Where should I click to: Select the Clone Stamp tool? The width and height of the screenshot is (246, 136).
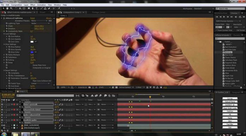coord(45,8)
